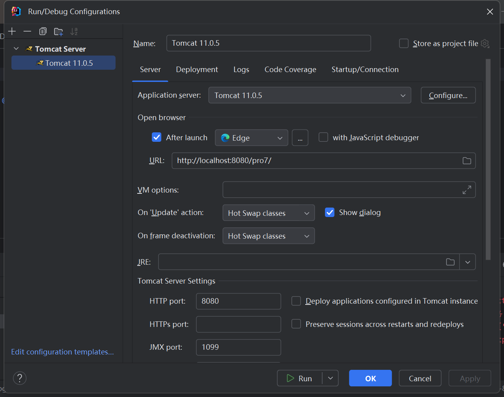Select Tomcat 11.0.5 in configuration tree
The width and height of the screenshot is (504, 397).
tap(63, 63)
